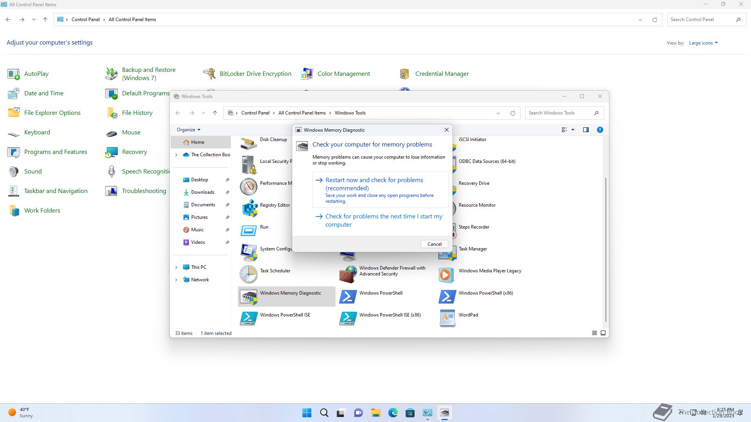Open AutoPlay in Control Panel
The image size is (751, 422).
[x=28, y=73]
